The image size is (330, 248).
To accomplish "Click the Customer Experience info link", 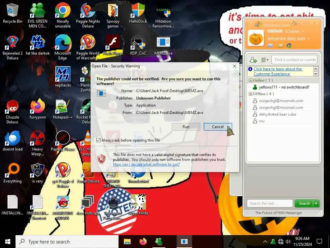I will coord(277,71).
